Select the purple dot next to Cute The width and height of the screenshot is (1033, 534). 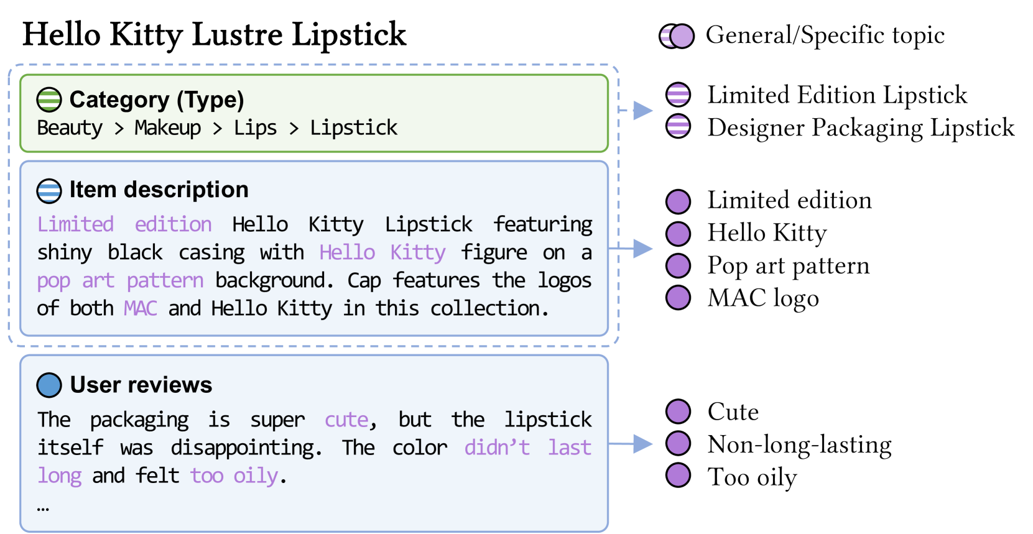tap(678, 412)
